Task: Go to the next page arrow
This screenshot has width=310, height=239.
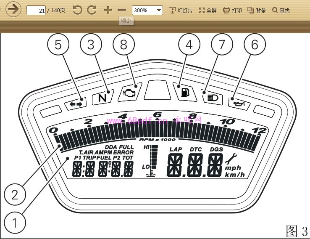Action: click(x=14, y=10)
